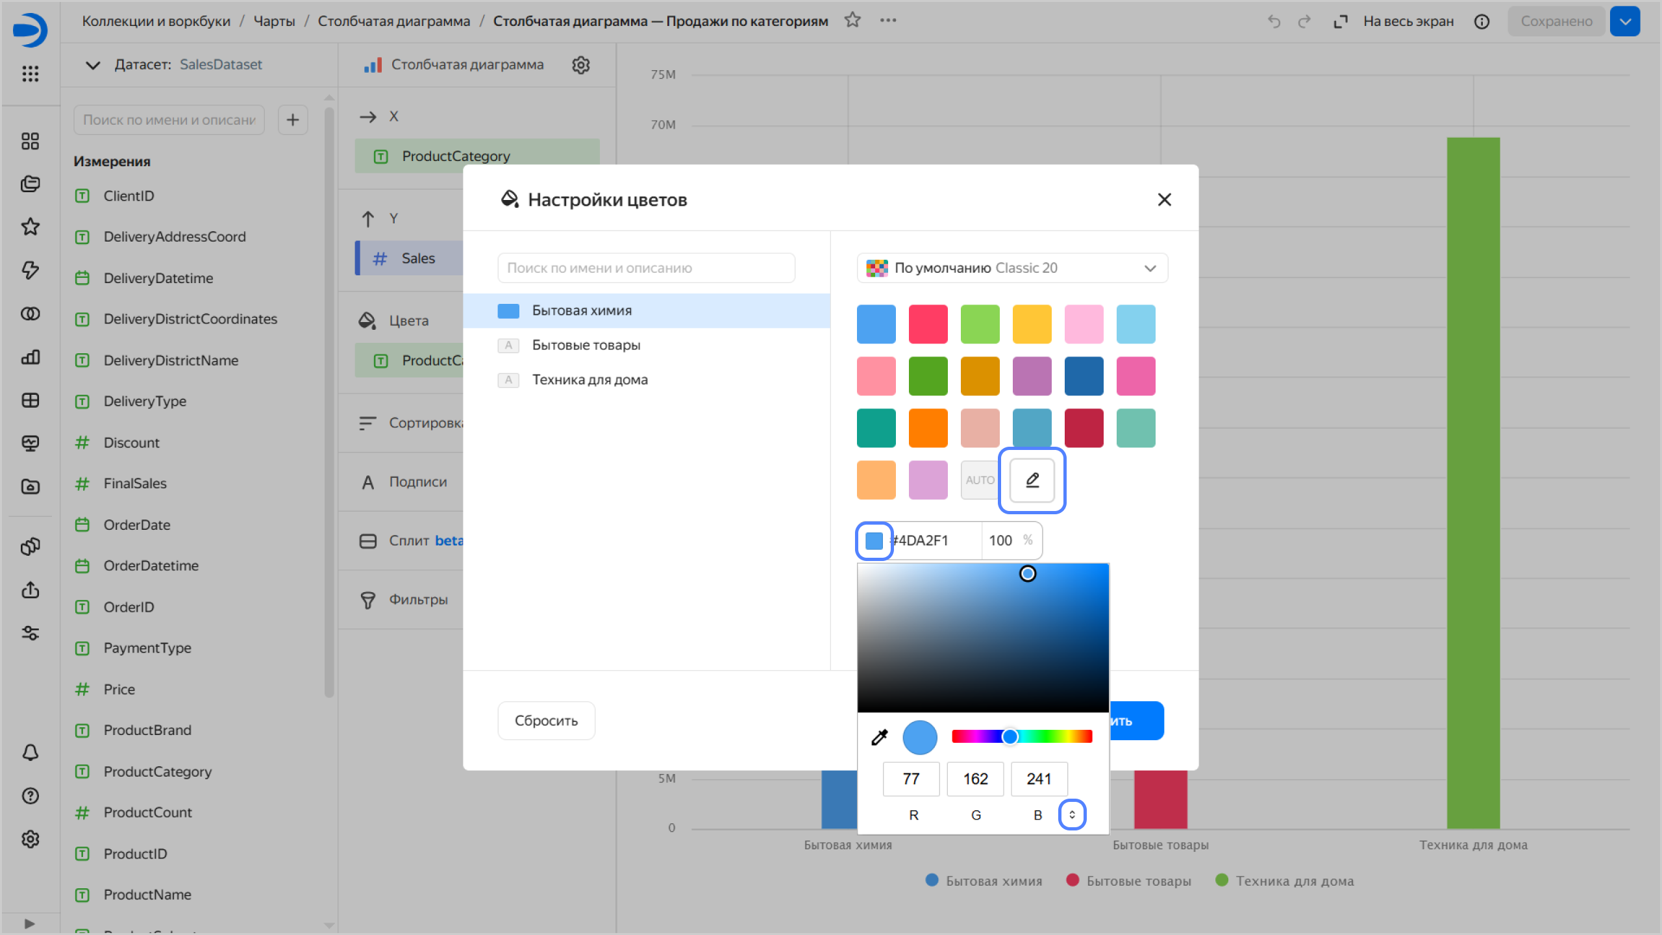This screenshot has width=1662, height=935.
Task: Click the eyedropper tool in color picker
Action: [879, 737]
